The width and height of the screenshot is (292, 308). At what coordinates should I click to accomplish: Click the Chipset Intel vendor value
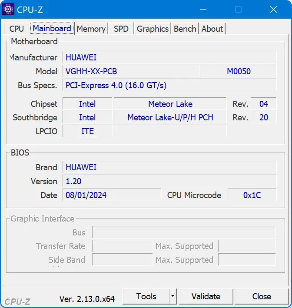pos(87,104)
